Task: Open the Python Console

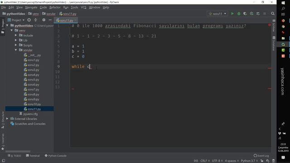Action: (55, 156)
